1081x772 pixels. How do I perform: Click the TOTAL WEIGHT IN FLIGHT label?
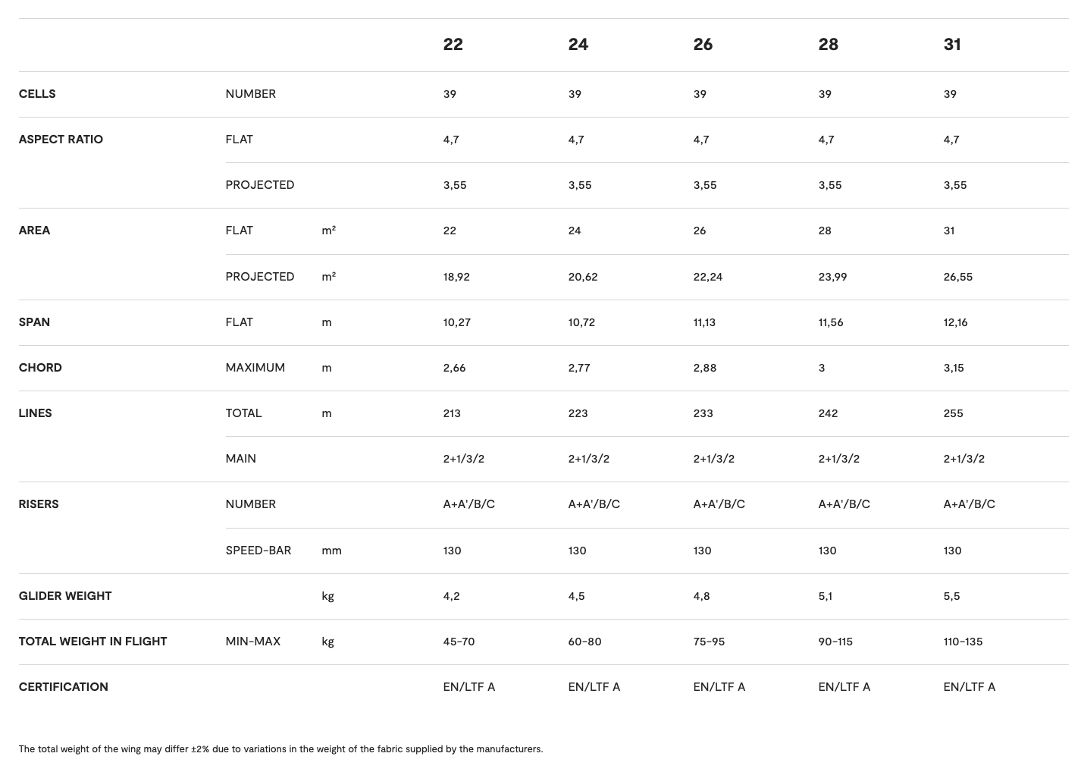click(92, 642)
